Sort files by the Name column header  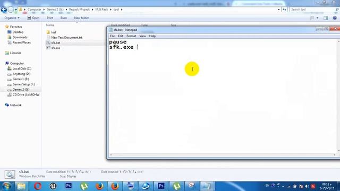pyautogui.click(x=50, y=25)
